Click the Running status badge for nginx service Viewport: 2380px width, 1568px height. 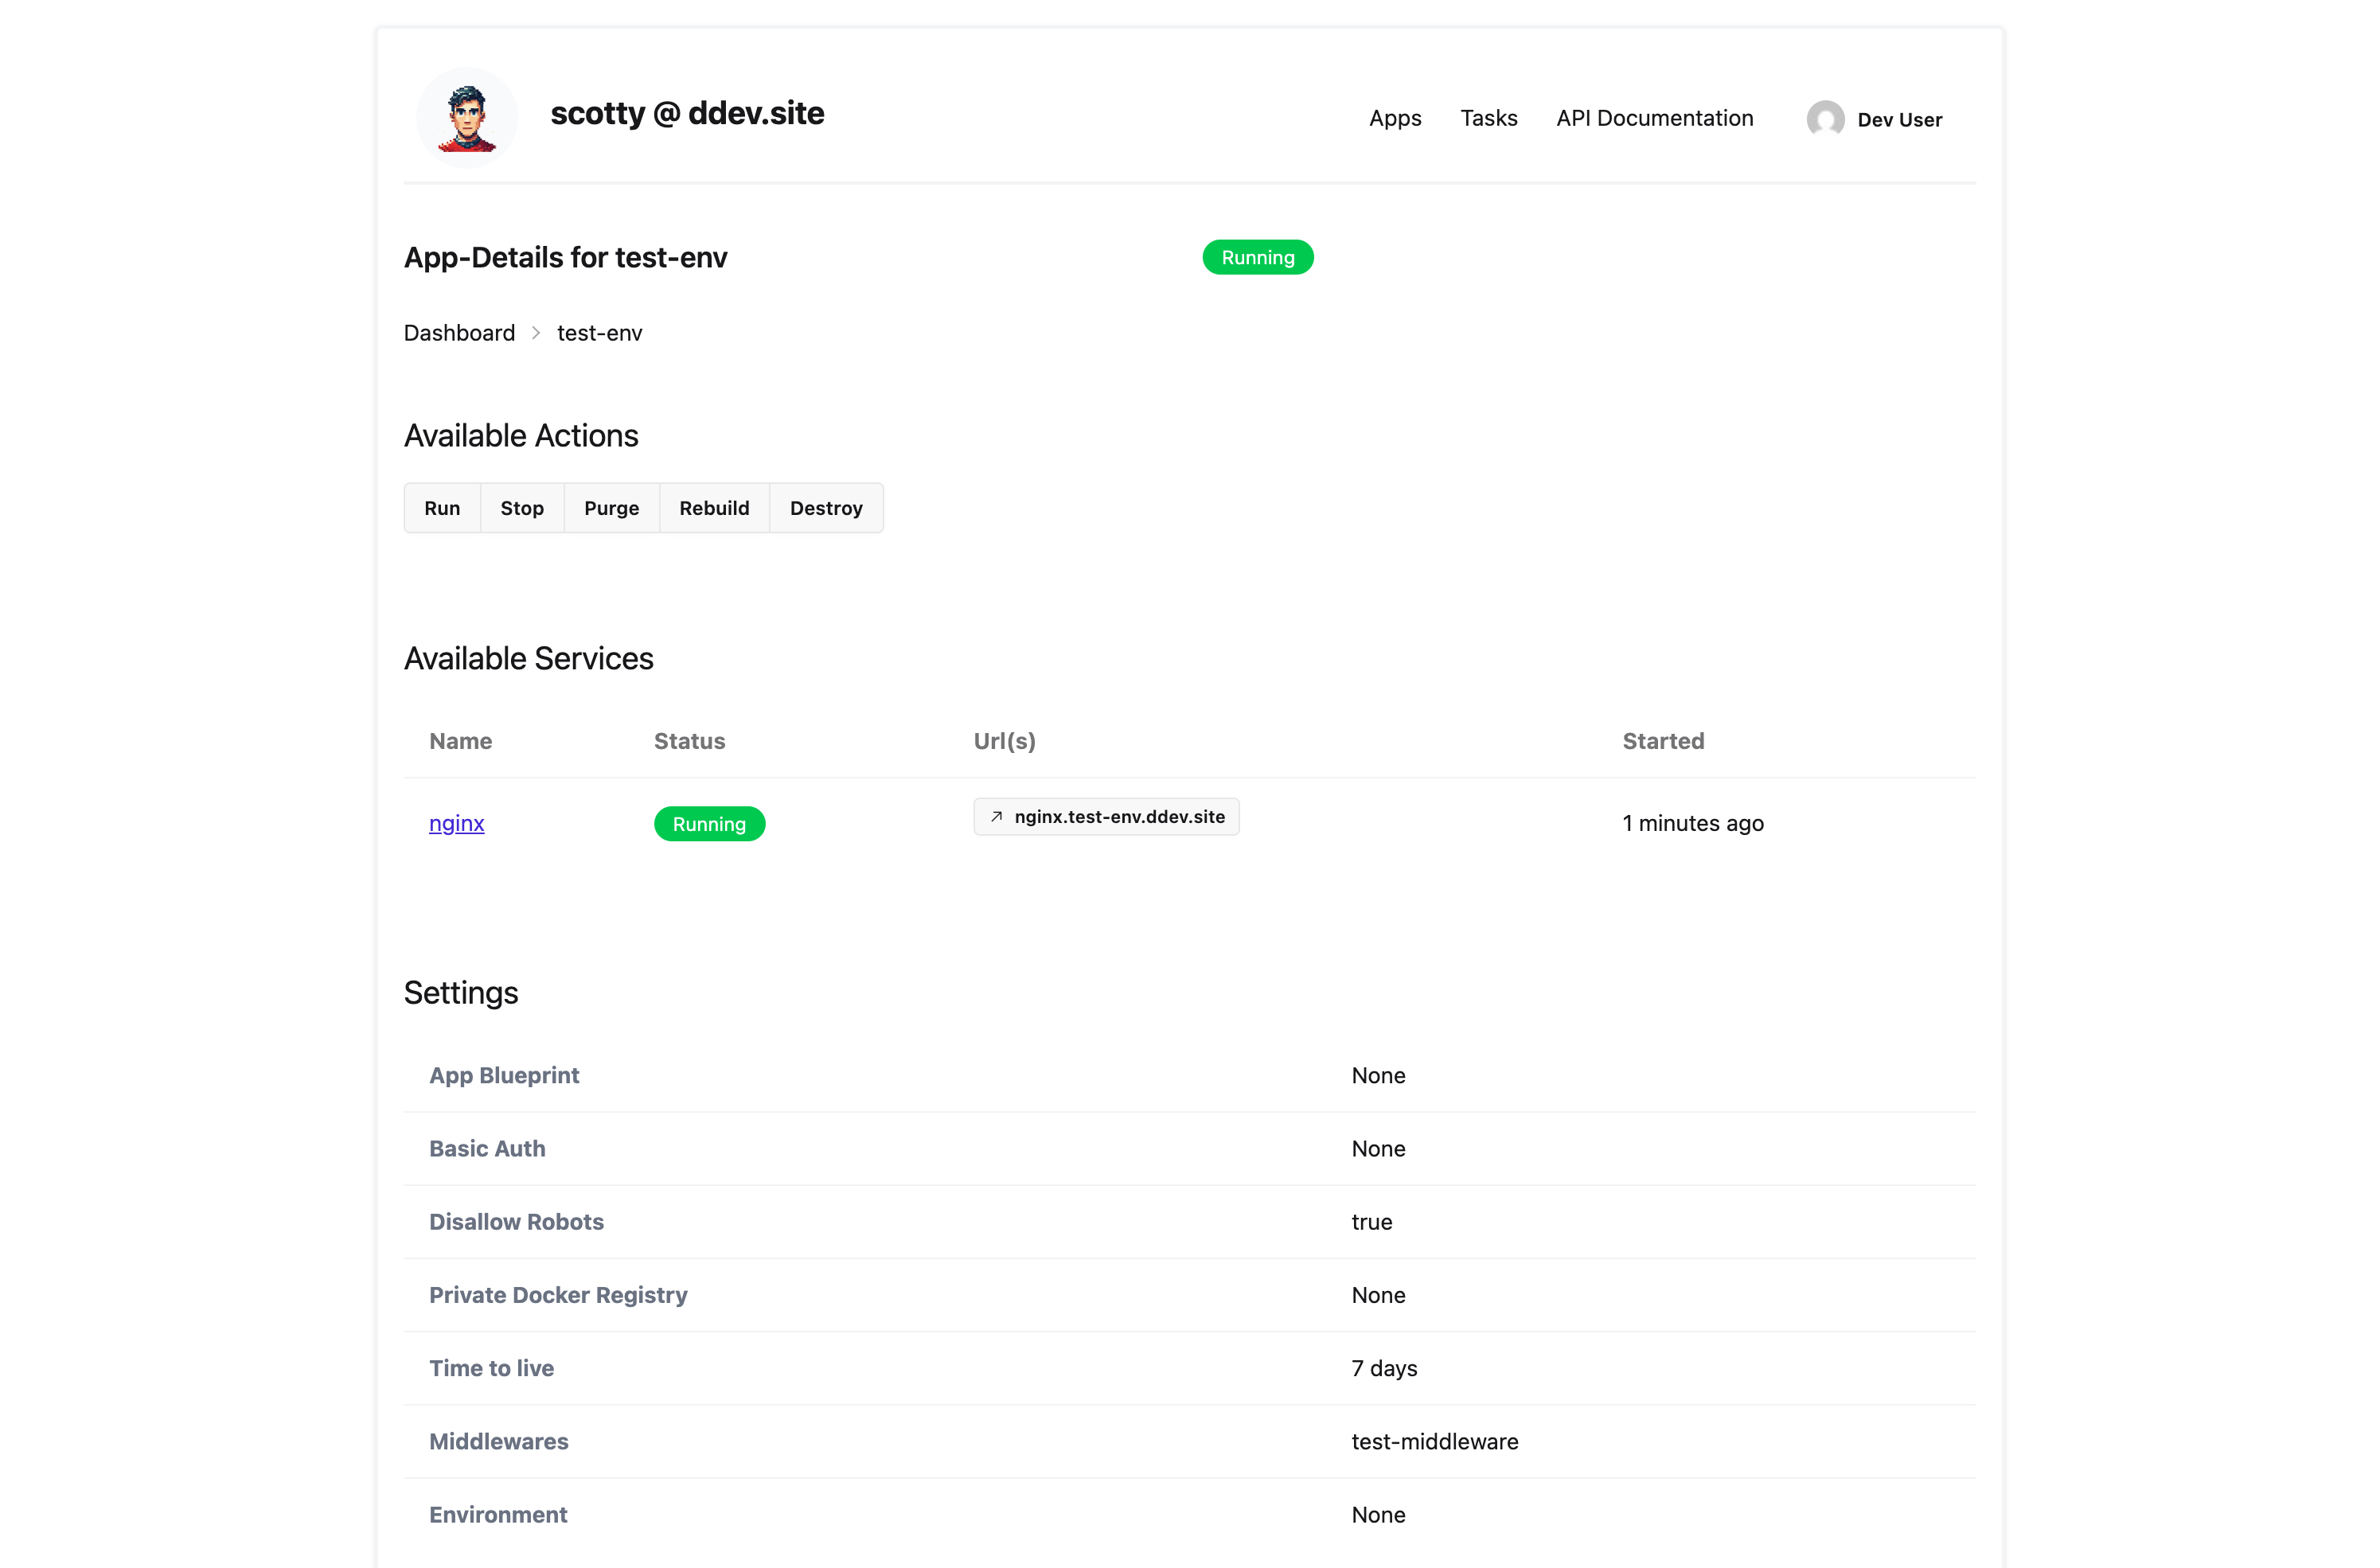[x=709, y=823]
